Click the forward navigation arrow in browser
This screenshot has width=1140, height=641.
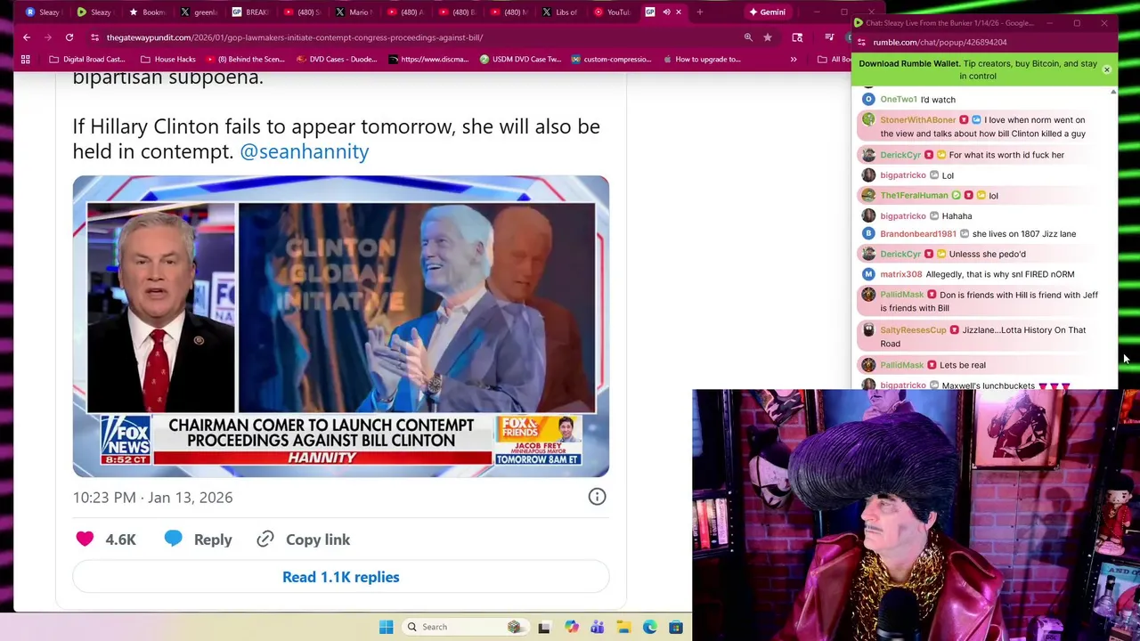pyautogui.click(x=48, y=37)
